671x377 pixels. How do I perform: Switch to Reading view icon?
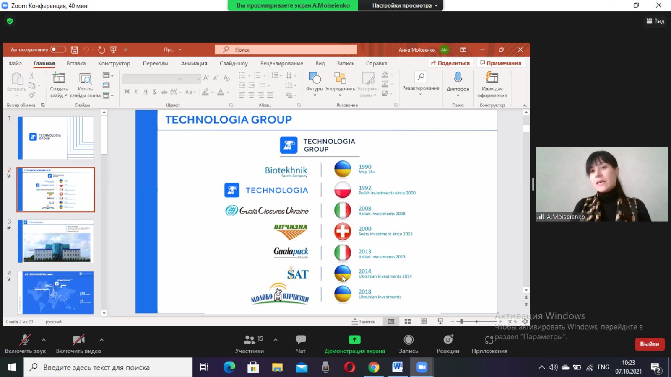[424, 322]
